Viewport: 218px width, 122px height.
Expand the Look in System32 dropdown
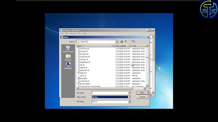(x=116, y=42)
